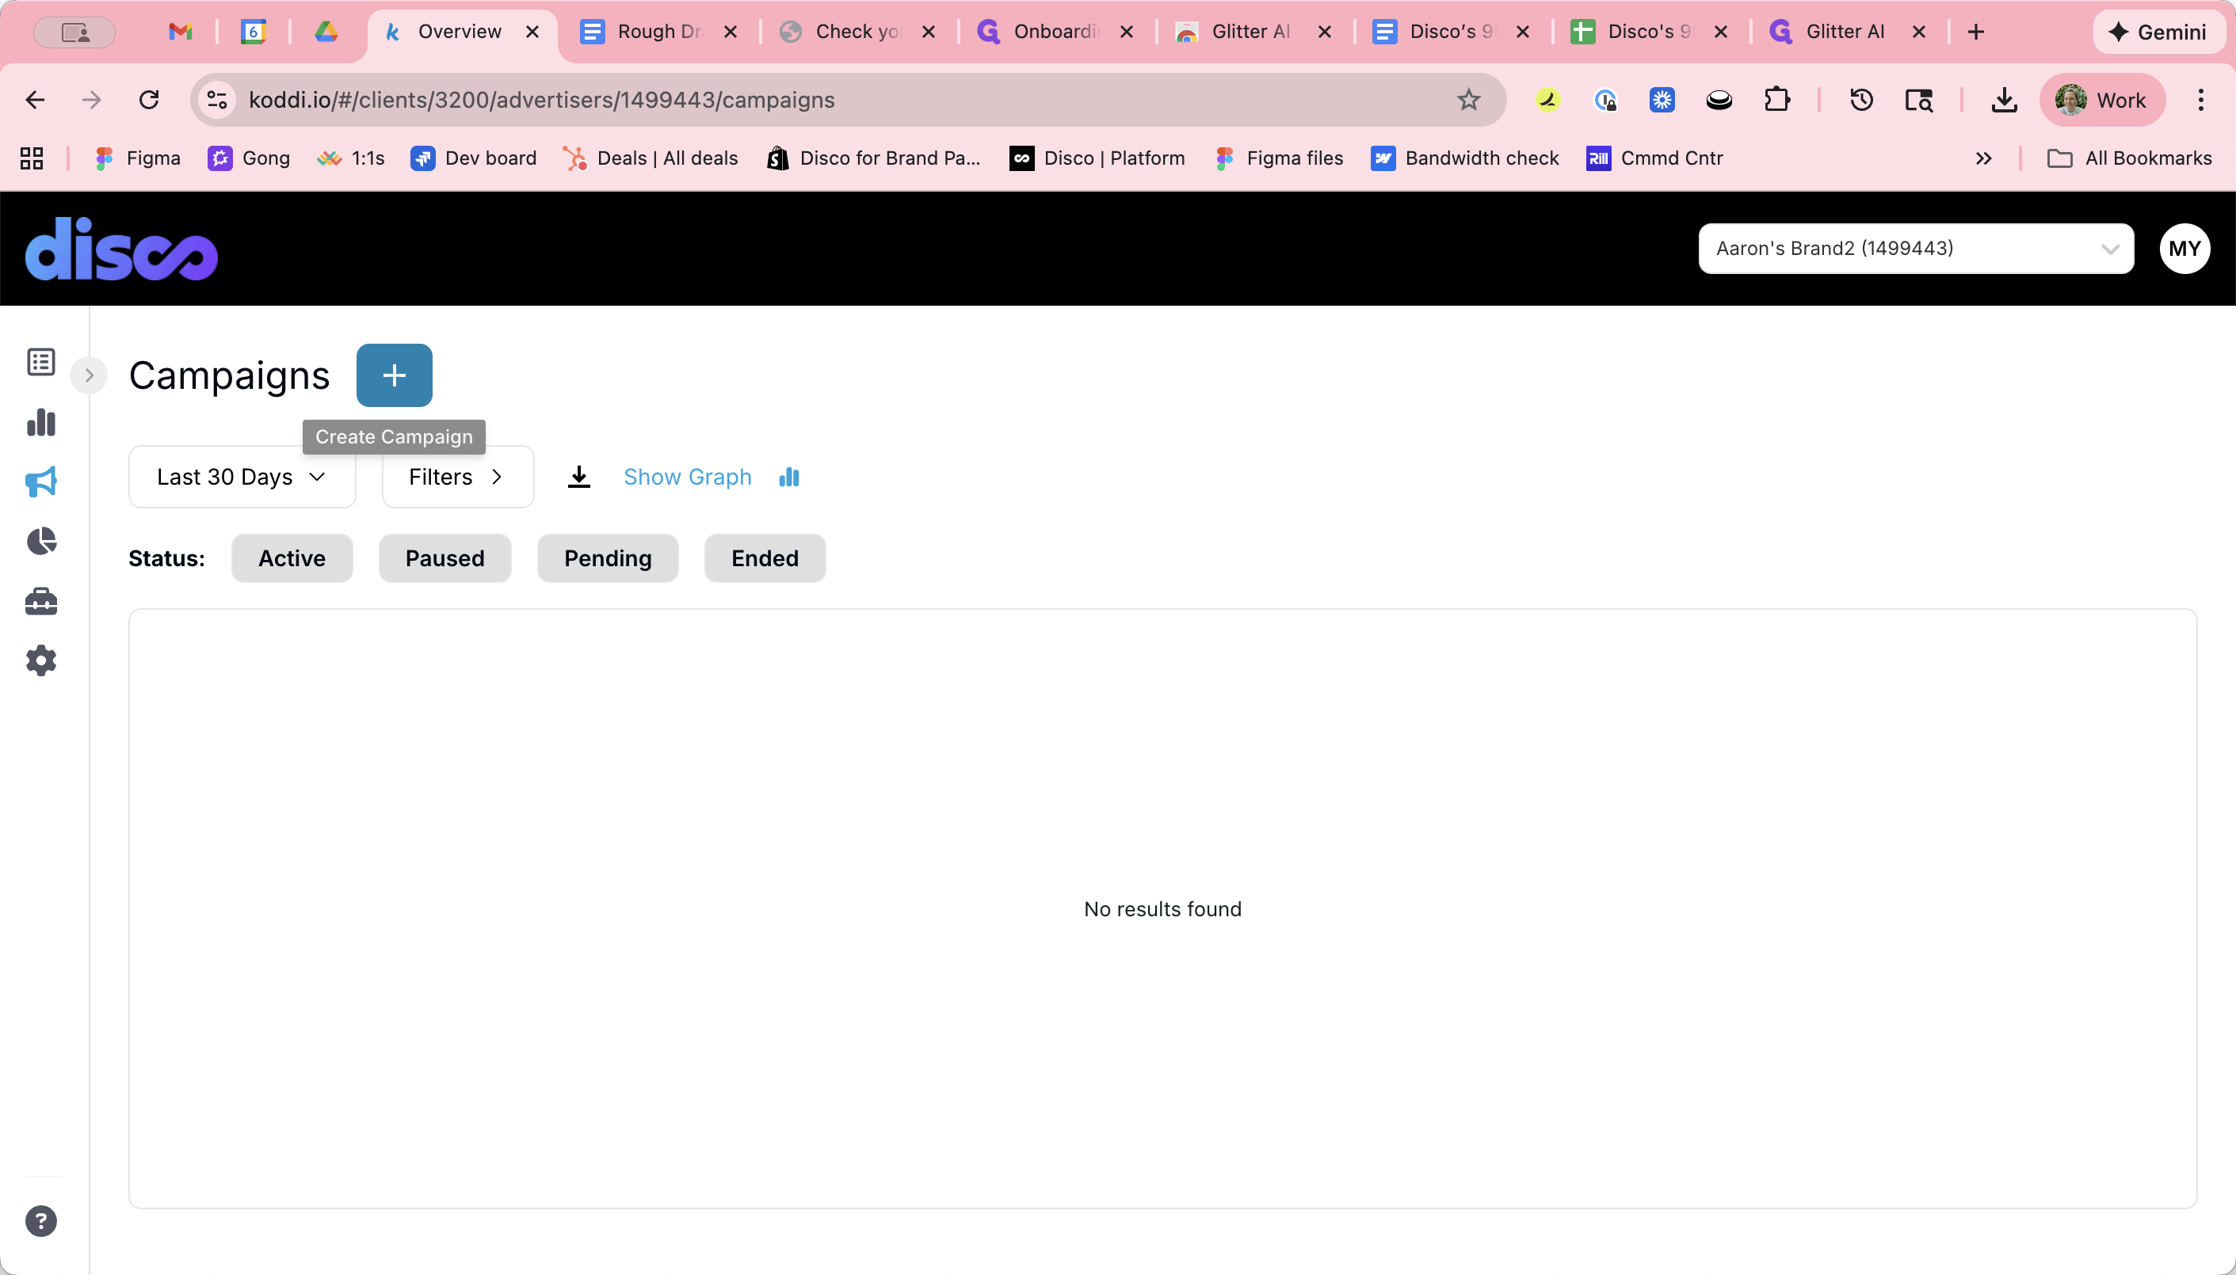Open the Last 30 Days date dropdown
Viewport: 2236px width, 1275px height.
point(242,477)
